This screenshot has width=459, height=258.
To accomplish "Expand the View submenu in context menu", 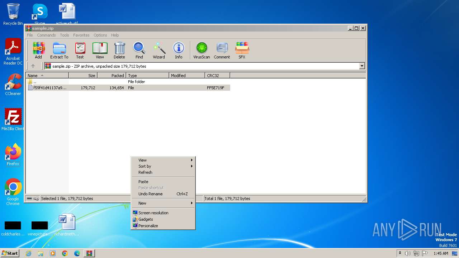I will 163,160.
